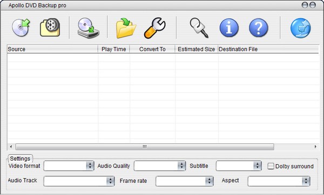Click the Destination File column header
Viewport: 324px width, 195px height.
tap(268, 49)
